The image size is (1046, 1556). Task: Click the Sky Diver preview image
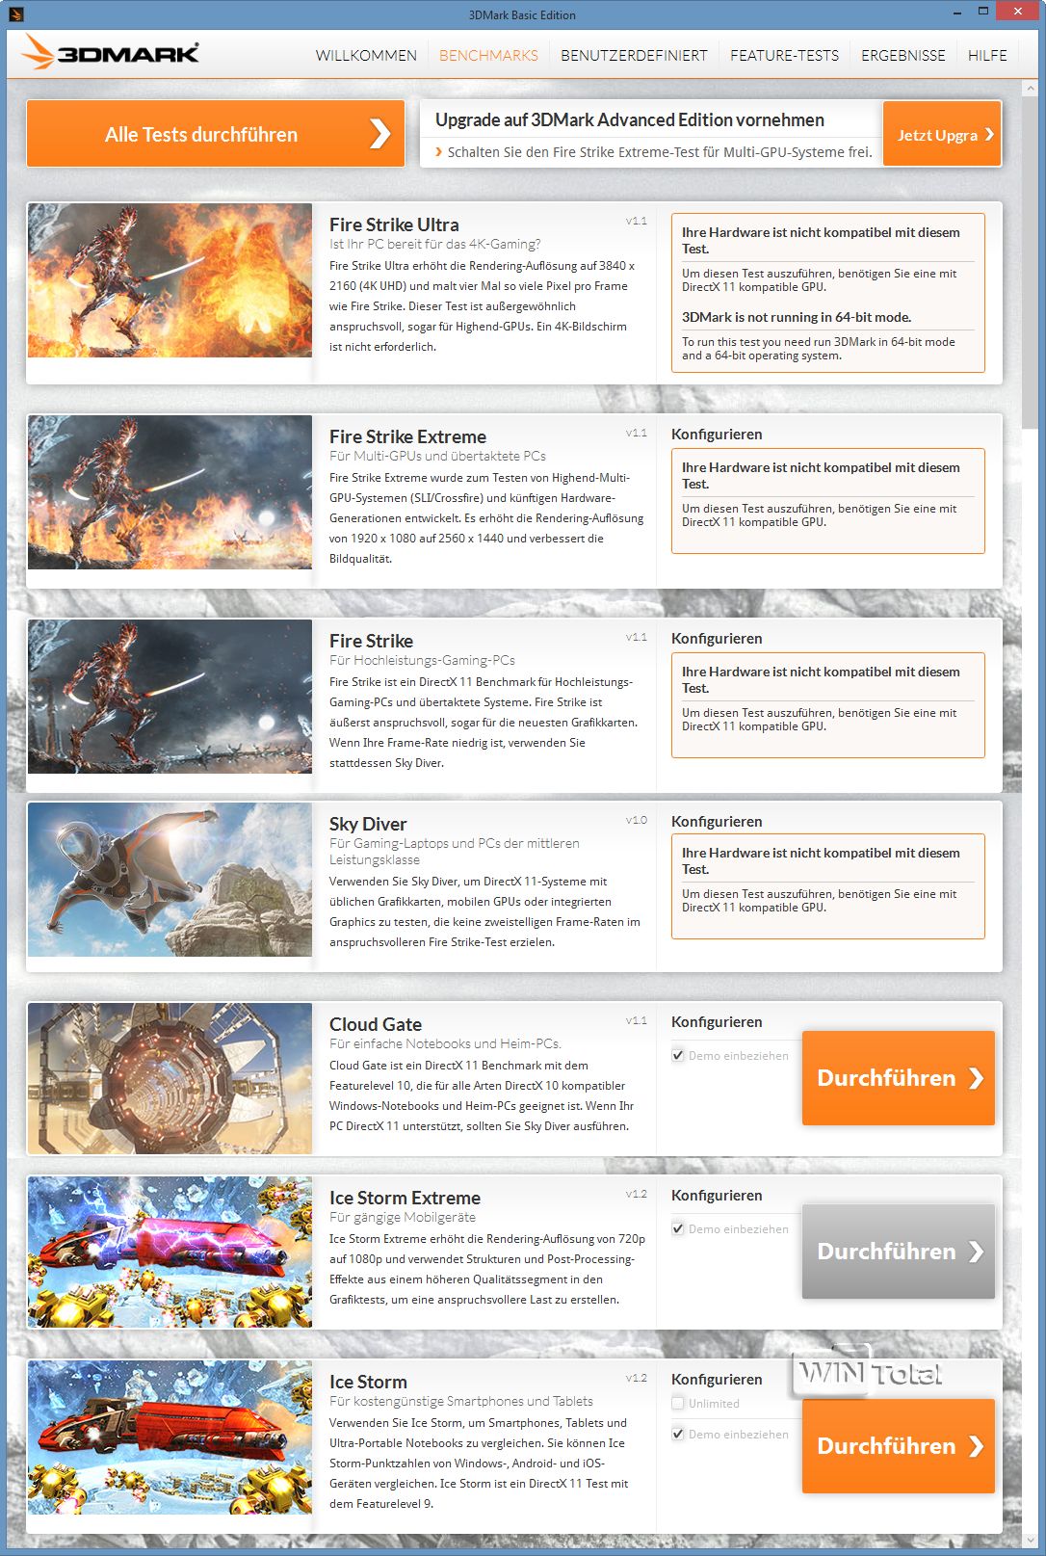point(170,880)
